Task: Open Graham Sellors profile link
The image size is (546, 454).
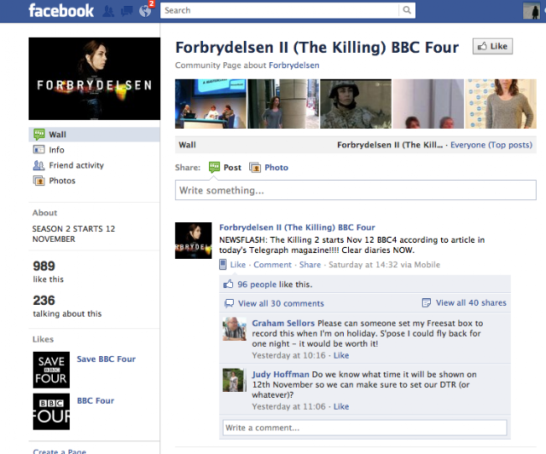Action: 283,323
